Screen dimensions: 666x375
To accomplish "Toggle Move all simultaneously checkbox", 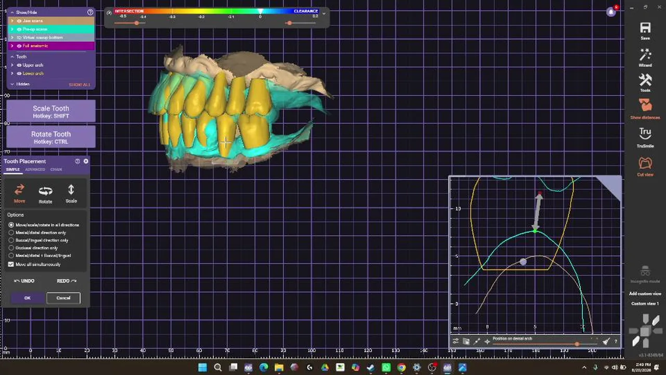I will [x=11, y=264].
